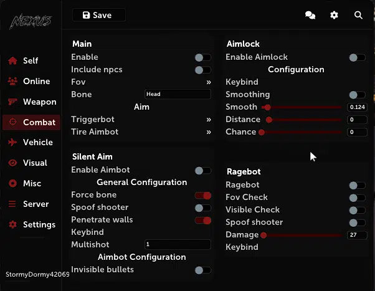Expand the Tire Aimbot submenu arrow
The width and height of the screenshot is (375, 291).
pos(209,132)
